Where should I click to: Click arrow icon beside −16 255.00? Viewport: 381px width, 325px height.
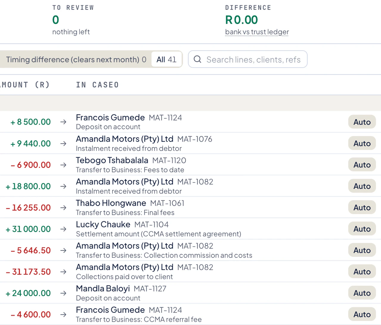[x=63, y=208]
